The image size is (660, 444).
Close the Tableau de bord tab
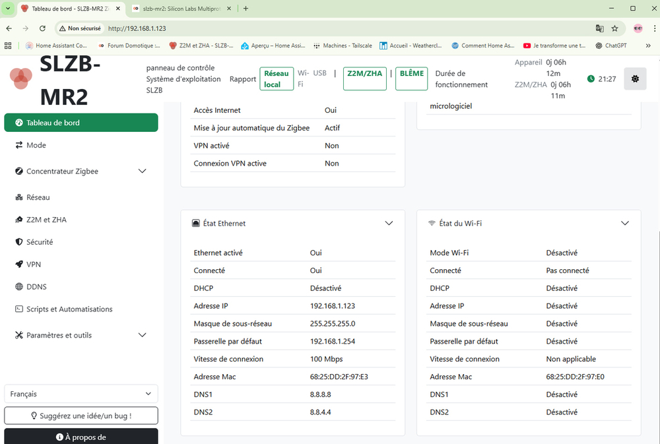coord(118,9)
